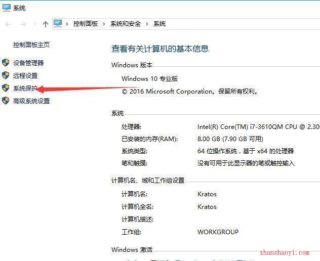Click the Kratos value next to 计算机全名
The height and width of the screenshot is (261, 320).
(x=207, y=207)
